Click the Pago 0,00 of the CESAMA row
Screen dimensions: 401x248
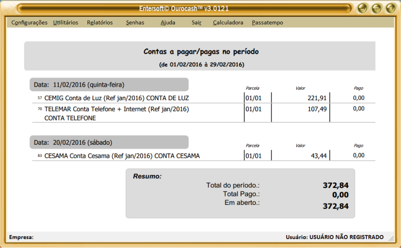click(x=358, y=155)
